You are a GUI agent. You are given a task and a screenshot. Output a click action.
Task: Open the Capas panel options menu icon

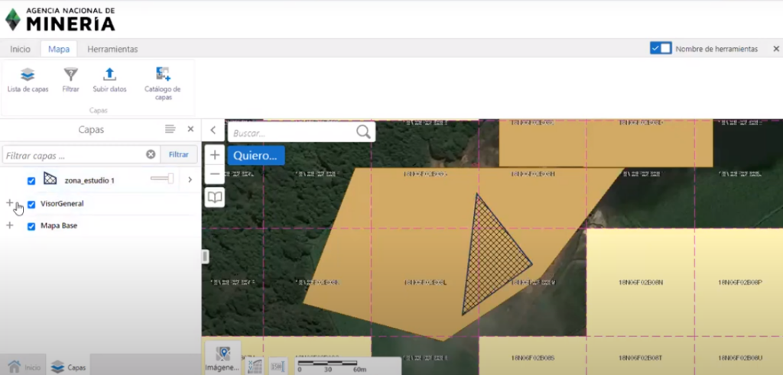click(171, 129)
